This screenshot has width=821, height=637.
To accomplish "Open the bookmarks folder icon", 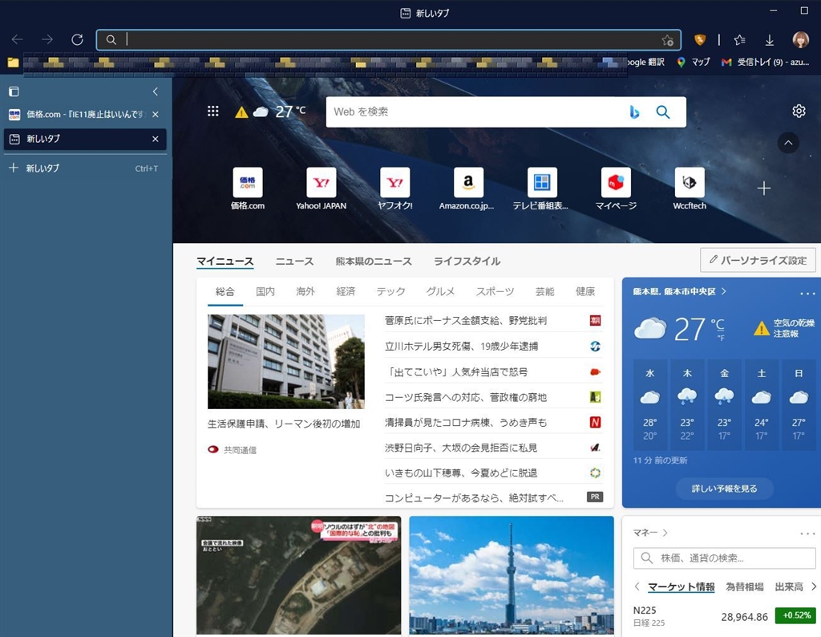I will coord(13,63).
